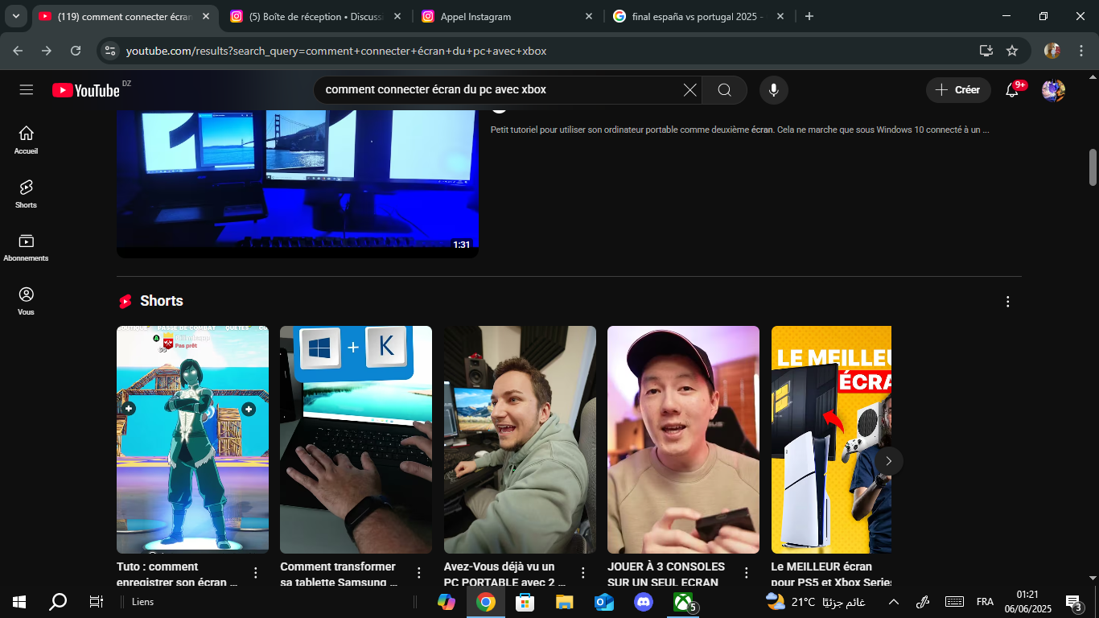
Task: Show next Shorts with the right chevron
Action: [888, 461]
